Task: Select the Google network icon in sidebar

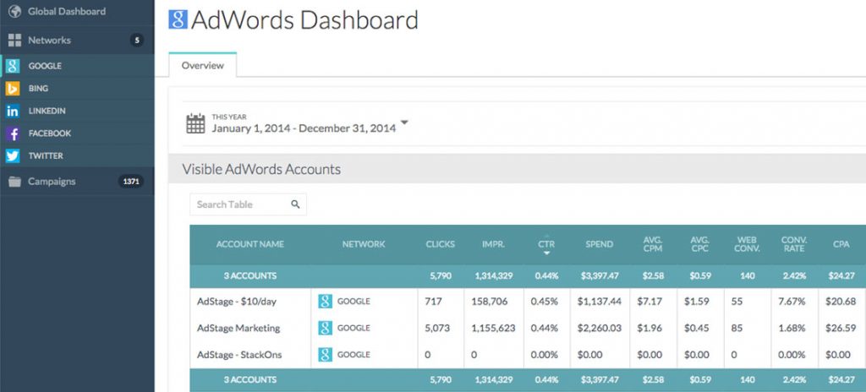Action: click(x=13, y=66)
